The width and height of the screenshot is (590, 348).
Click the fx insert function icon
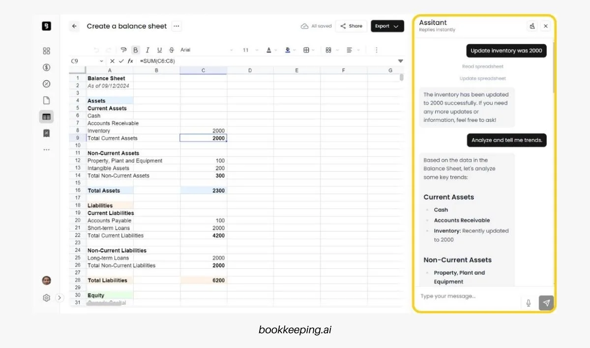(x=130, y=61)
